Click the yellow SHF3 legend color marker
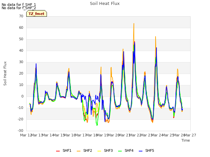 tap(99, 151)
